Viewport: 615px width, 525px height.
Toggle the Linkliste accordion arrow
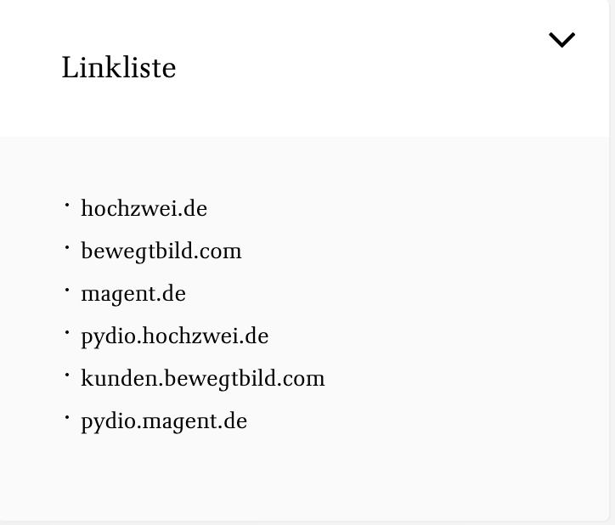pos(561,40)
